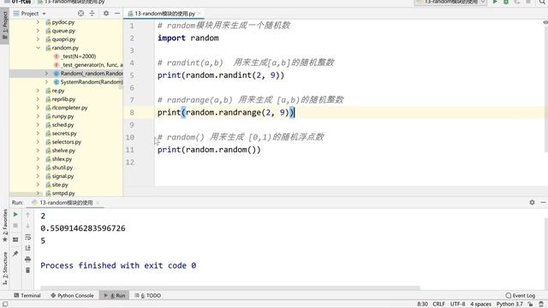
Task: Expand the pydoc.py tree node
Action: click(x=38, y=22)
